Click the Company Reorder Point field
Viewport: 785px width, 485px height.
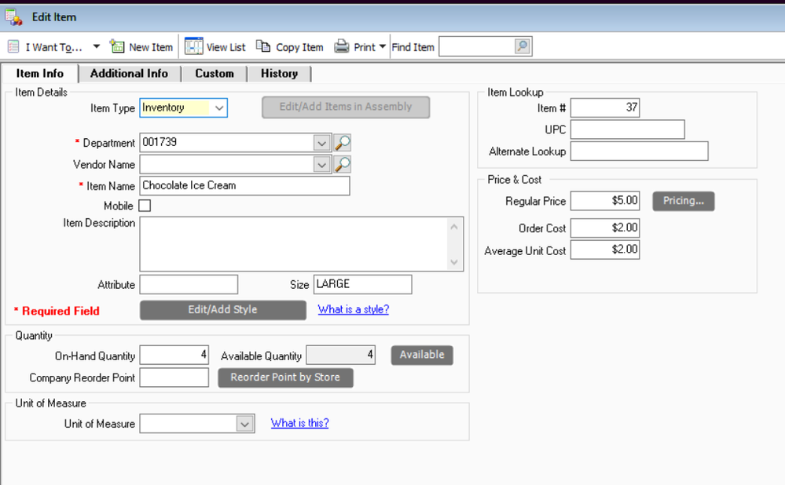174,377
